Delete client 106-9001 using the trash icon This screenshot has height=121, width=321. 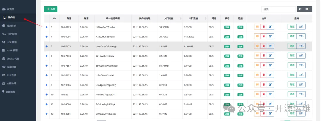click(264, 37)
